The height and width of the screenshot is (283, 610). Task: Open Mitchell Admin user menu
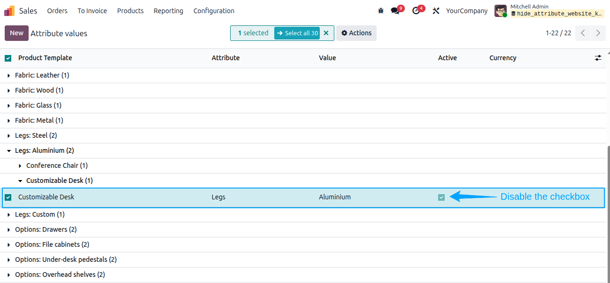tap(549, 11)
